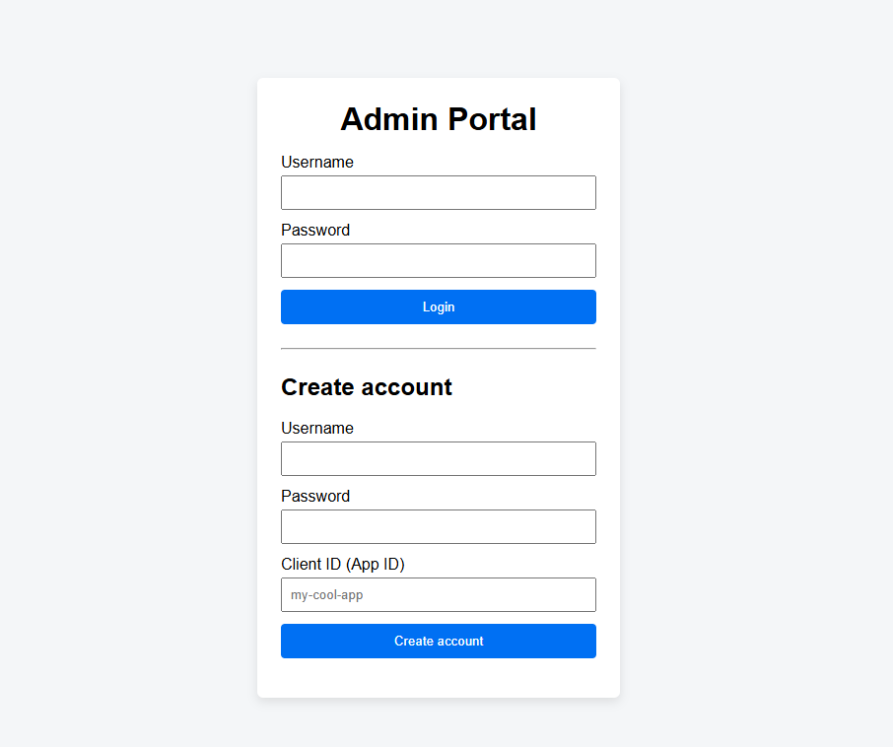Click the Username field under the Login form
This screenshot has width=893, height=747.
click(x=438, y=192)
